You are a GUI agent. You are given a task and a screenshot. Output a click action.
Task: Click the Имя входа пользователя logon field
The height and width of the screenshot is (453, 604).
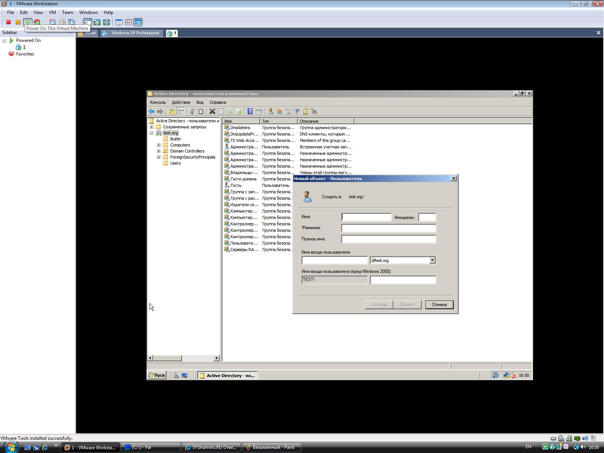click(x=334, y=260)
